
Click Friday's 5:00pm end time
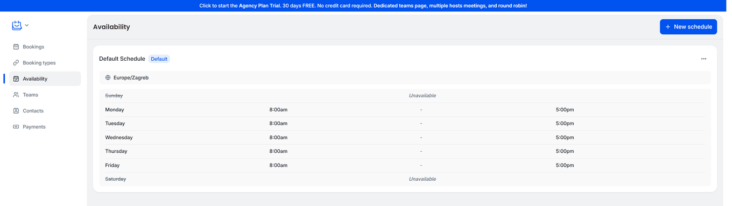[x=565, y=165]
